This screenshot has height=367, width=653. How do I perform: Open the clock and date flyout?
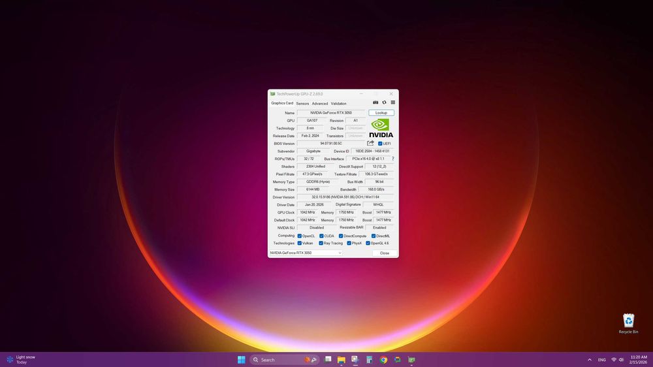point(639,360)
